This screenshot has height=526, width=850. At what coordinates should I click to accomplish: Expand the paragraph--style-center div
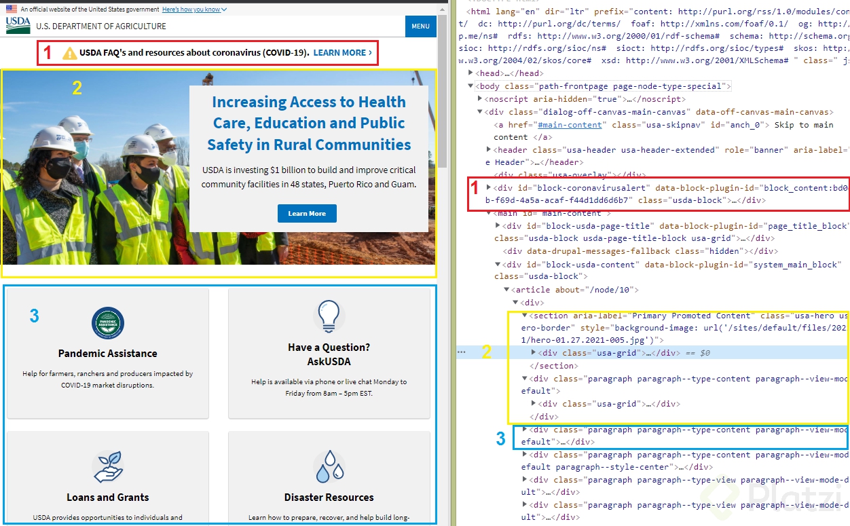pyautogui.click(x=525, y=455)
